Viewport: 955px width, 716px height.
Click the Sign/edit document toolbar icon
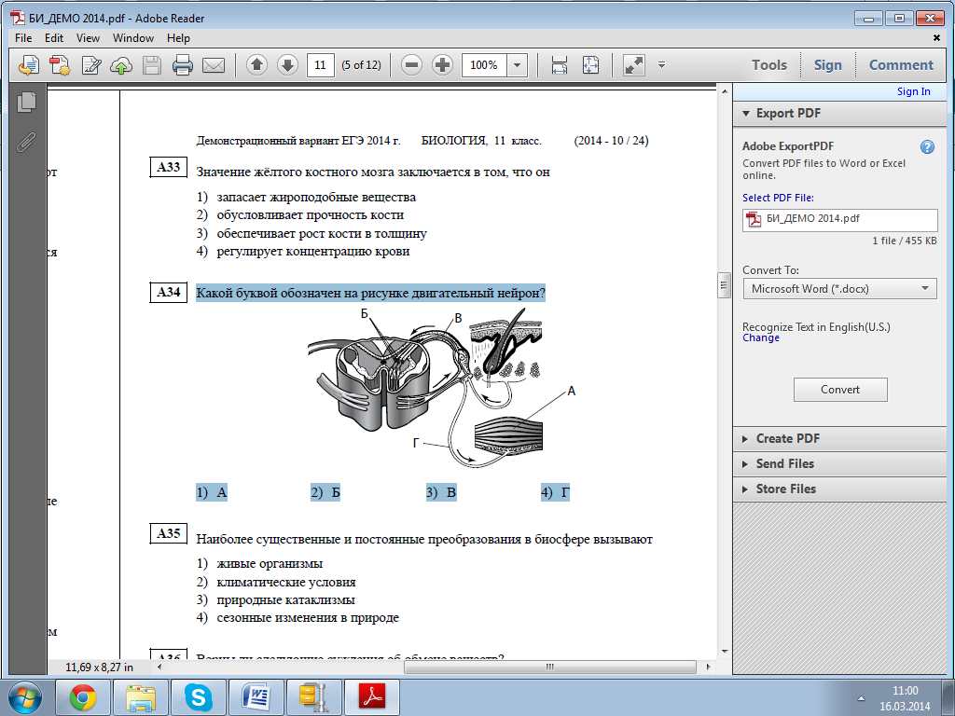coord(90,64)
